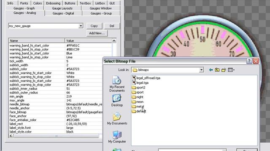Click the Value column header
The width and height of the screenshot is (270, 151).
pos(88,41)
